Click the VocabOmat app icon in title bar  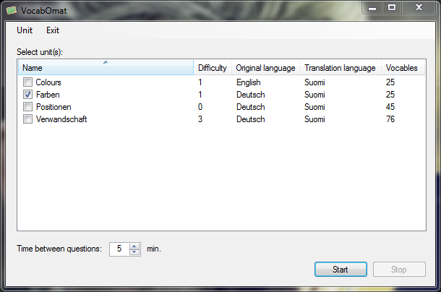[x=12, y=11]
